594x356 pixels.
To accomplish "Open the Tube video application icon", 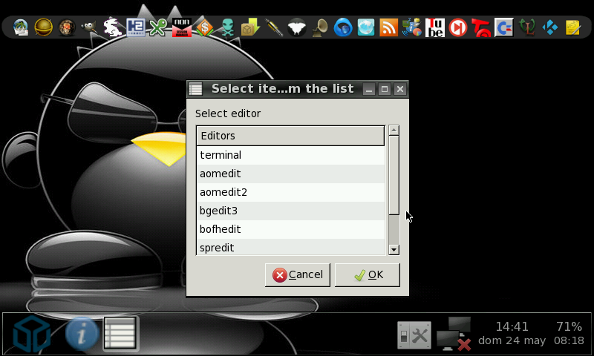I will 435,27.
